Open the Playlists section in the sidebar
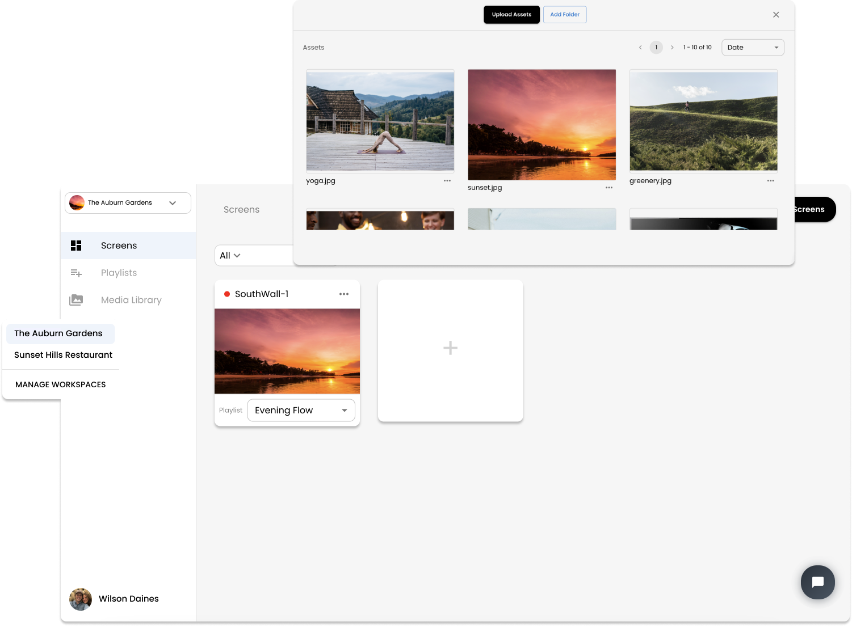 click(128, 273)
